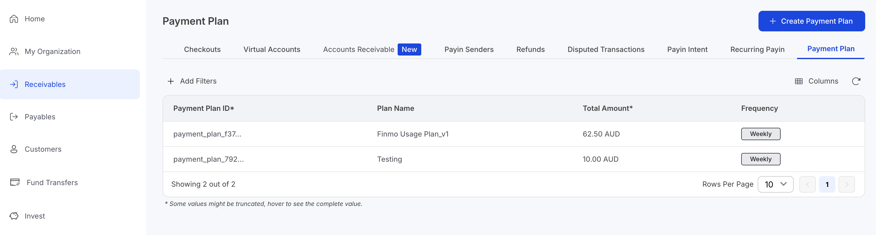Click Add Filters
Image resolution: width=876 pixels, height=235 pixels.
(192, 81)
